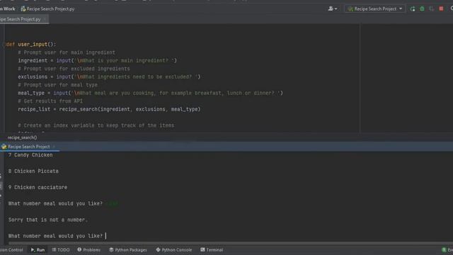Click the console input after the last prompt
Viewport: 453px width, 255px height.
106,236
